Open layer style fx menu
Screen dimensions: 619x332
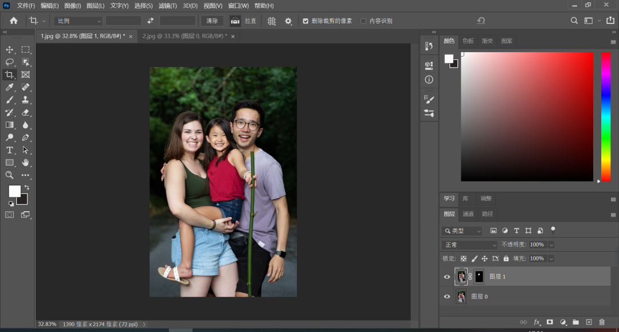[x=537, y=322]
